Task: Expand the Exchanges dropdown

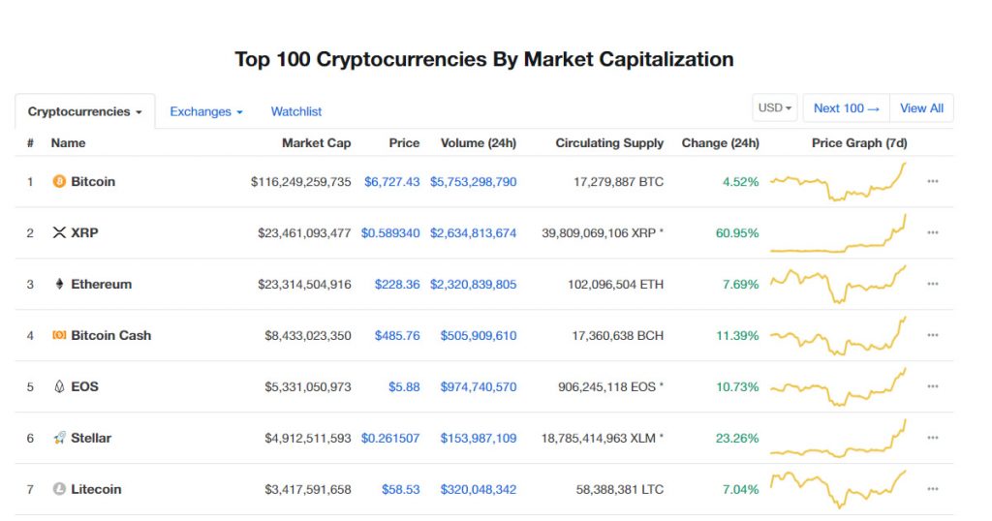Action: [x=206, y=111]
